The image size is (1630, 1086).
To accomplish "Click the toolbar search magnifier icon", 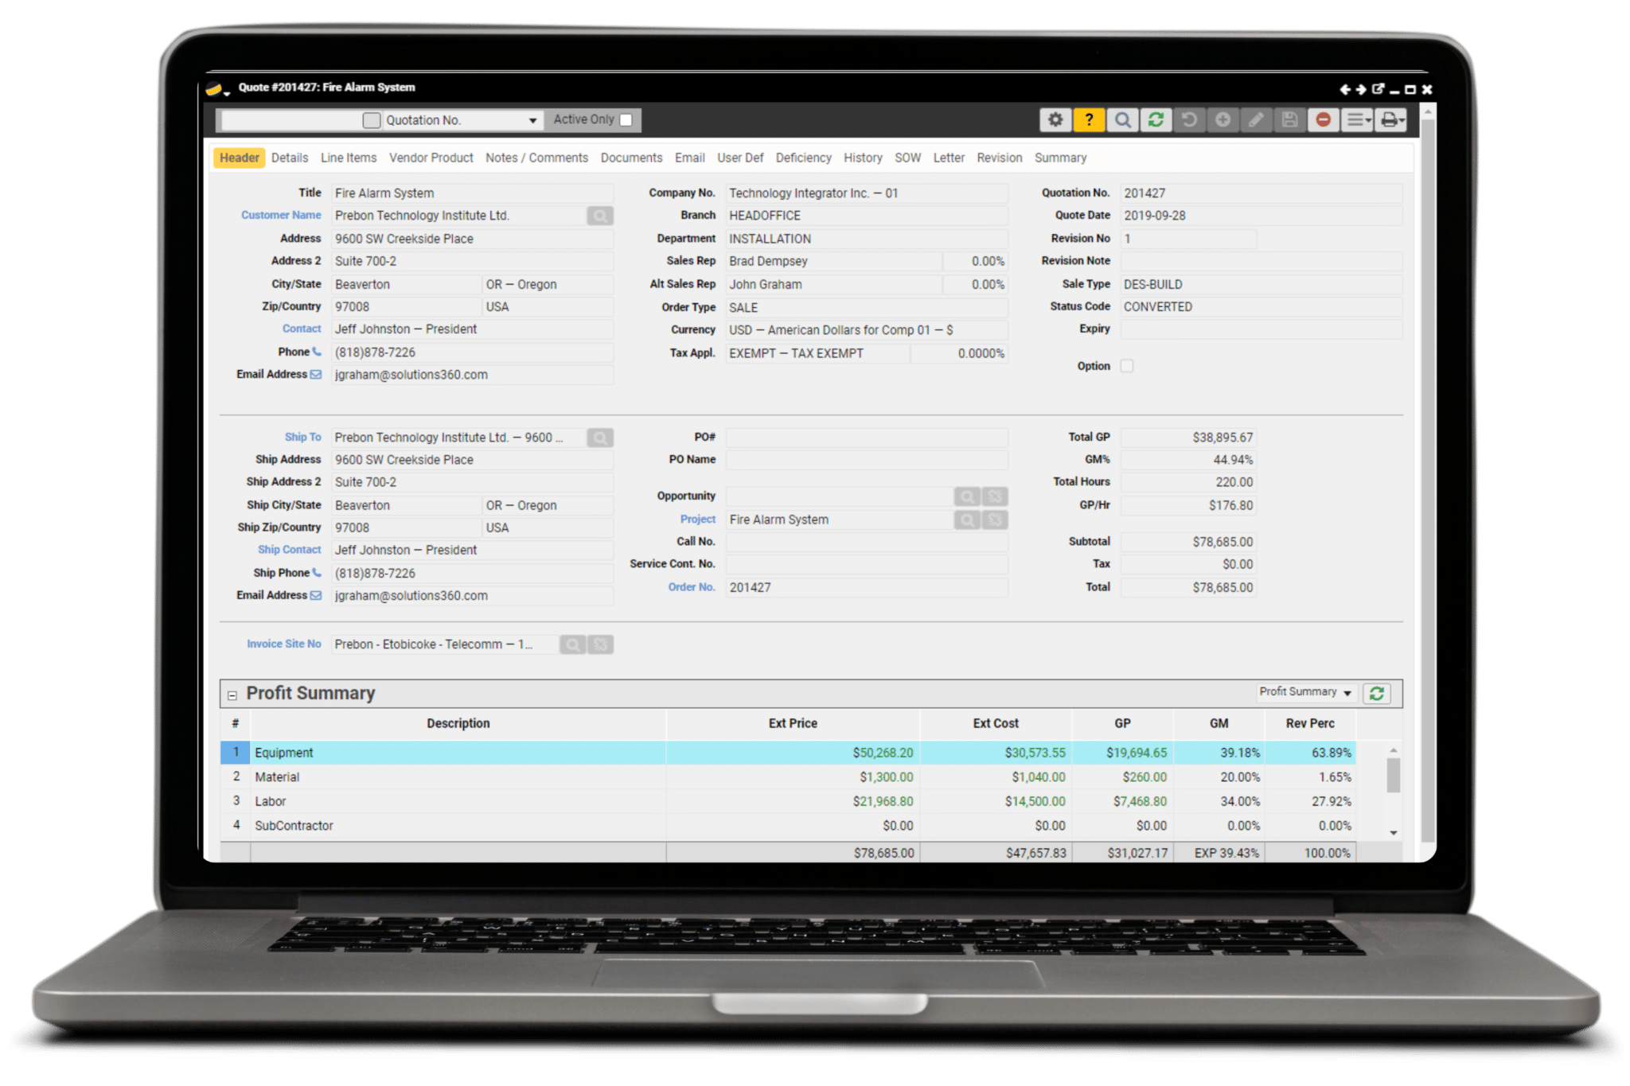I will point(1122,120).
